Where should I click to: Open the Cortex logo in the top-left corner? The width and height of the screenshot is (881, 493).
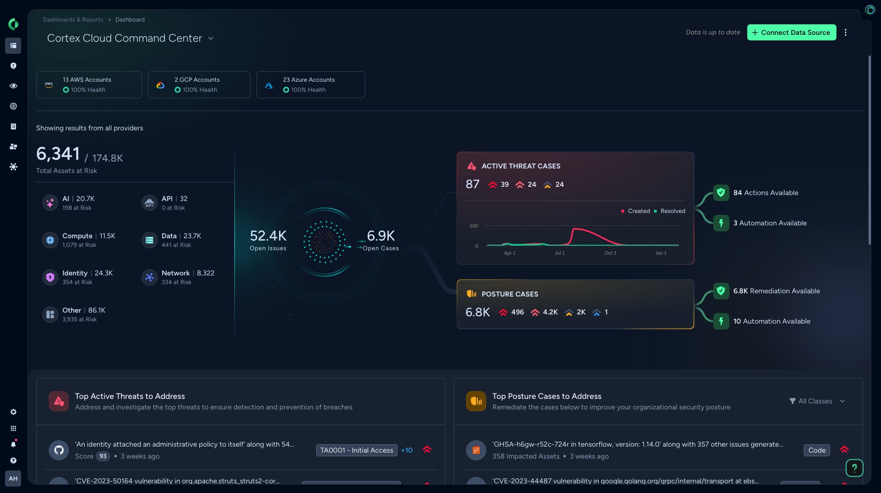(x=13, y=24)
